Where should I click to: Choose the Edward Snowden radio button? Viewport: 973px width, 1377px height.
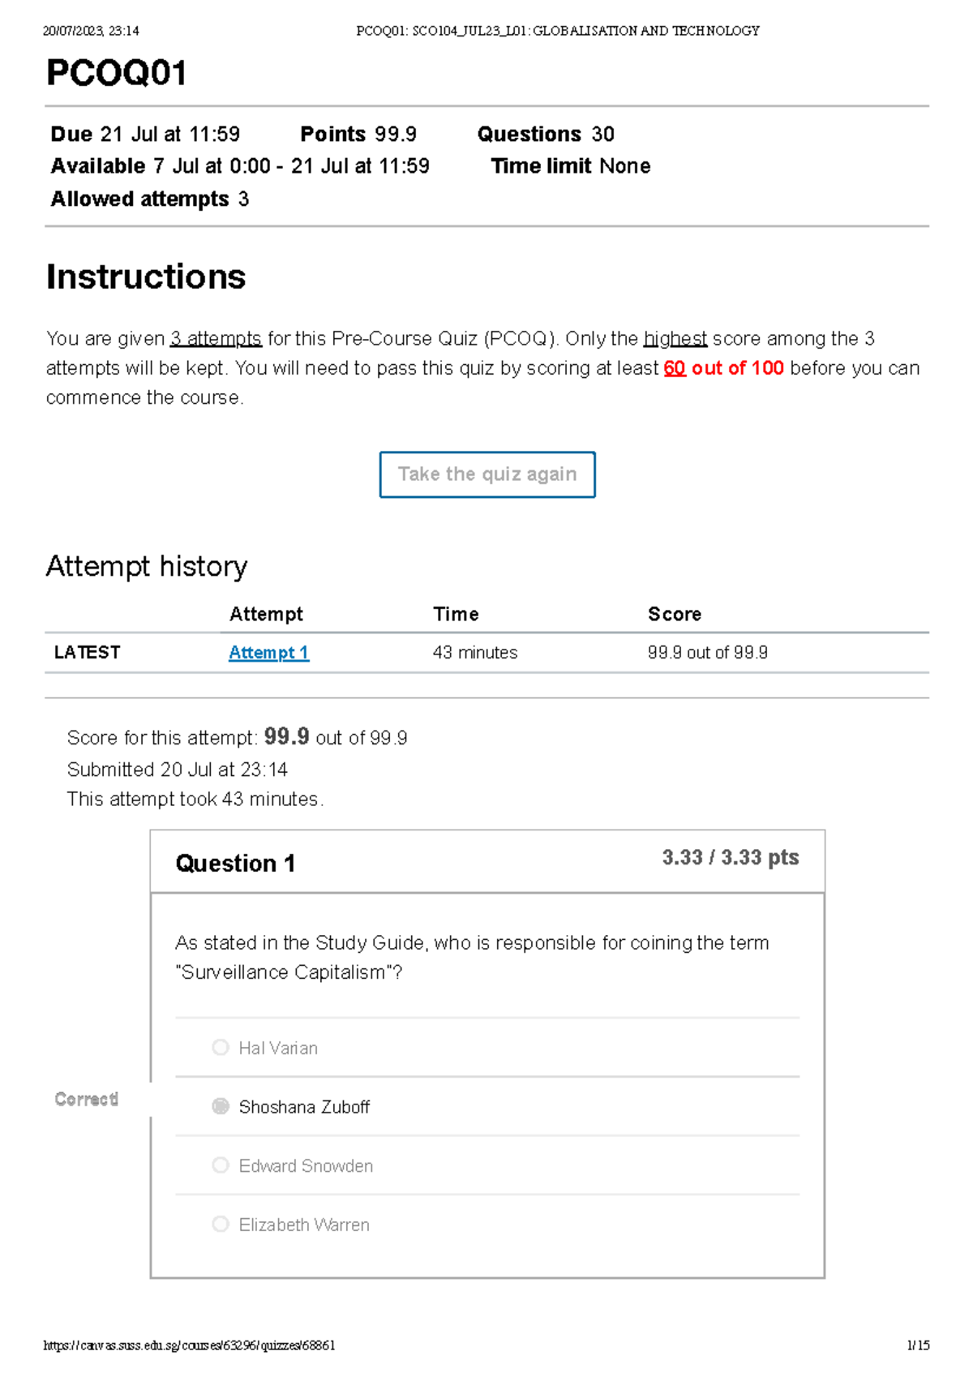pos(221,1165)
